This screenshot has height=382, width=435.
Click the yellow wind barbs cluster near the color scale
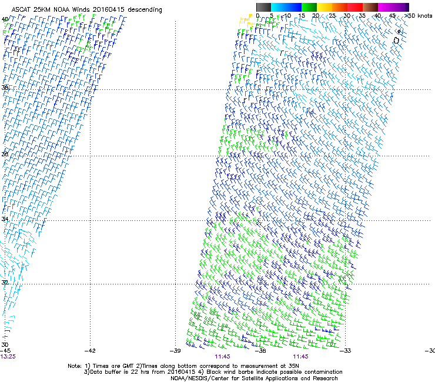click(246, 21)
